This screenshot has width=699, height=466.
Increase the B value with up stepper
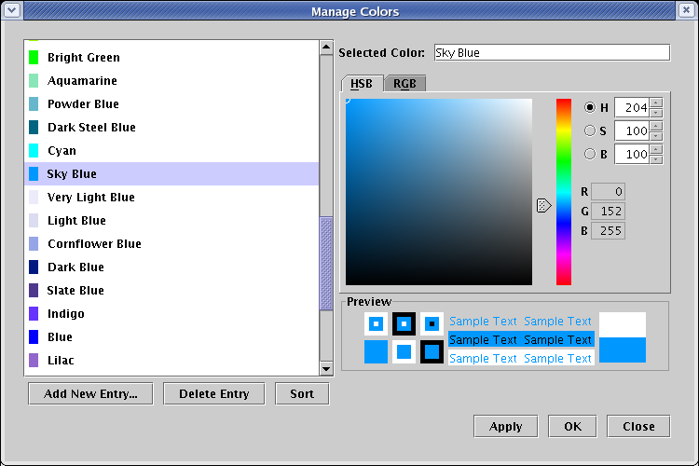point(656,149)
